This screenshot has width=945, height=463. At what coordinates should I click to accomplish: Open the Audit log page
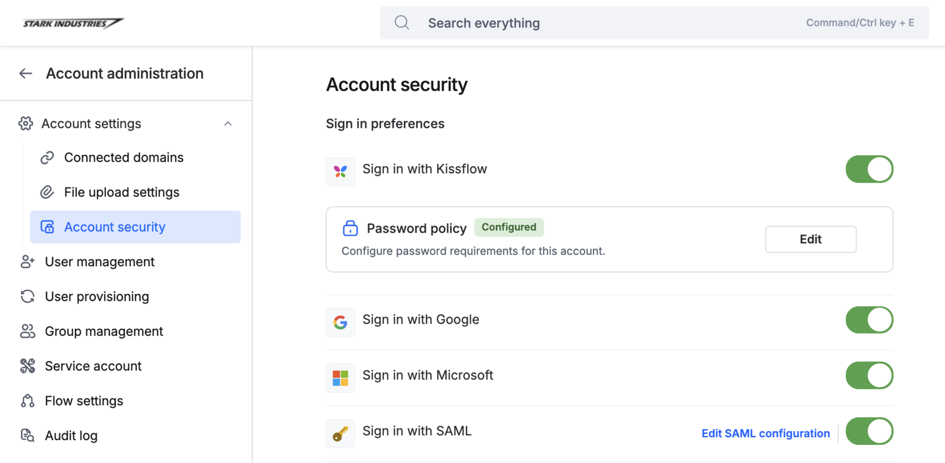coord(71,436)
